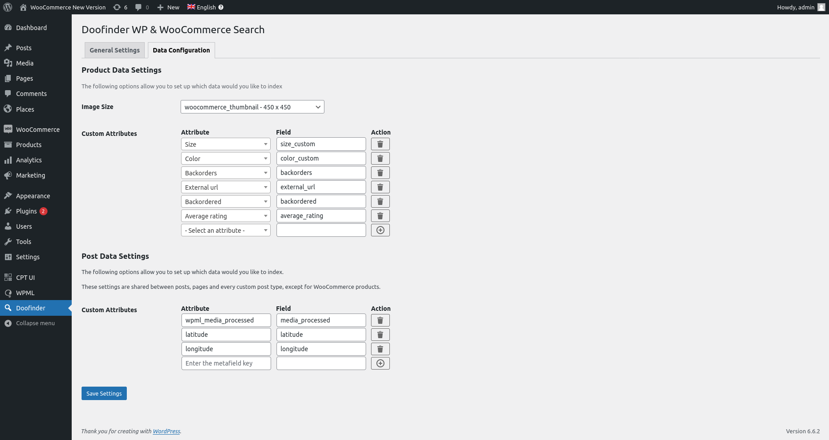Open CPT UI menu in sidebar
The image size is (829, 440).
36,278
